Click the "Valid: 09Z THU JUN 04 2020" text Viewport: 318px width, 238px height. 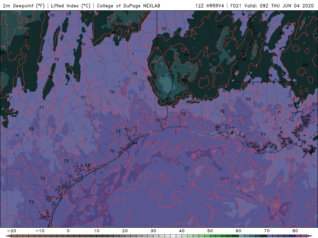(279, 6)
